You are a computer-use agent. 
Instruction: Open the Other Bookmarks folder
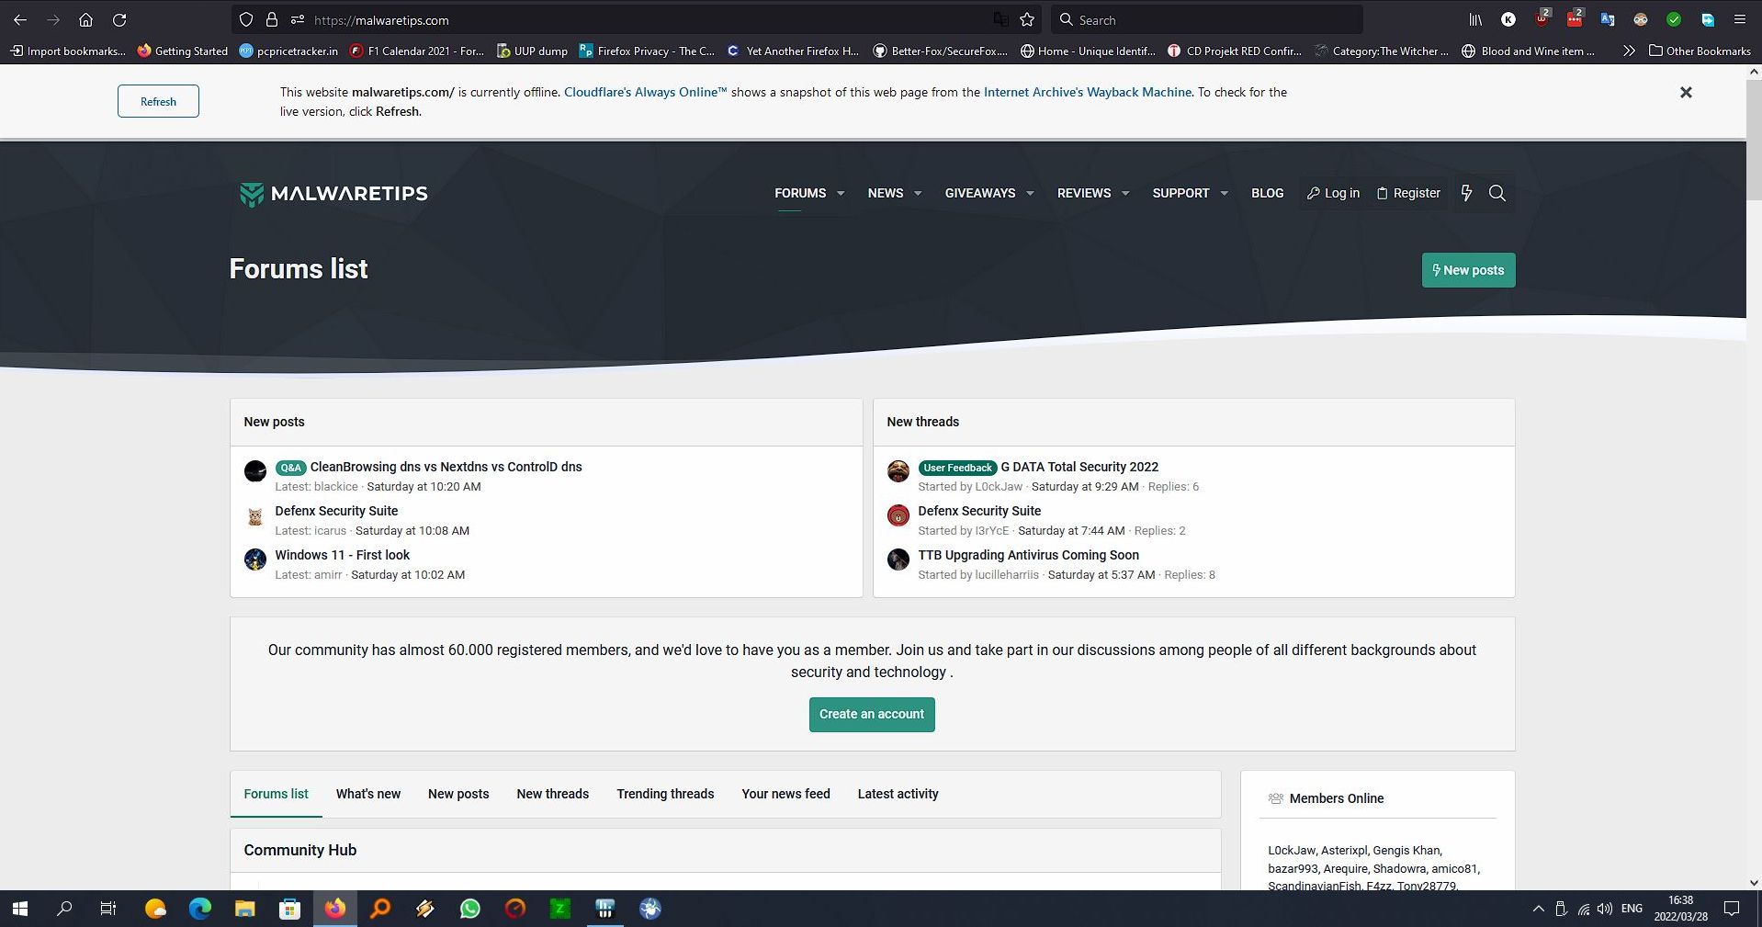pos(1700,51)
